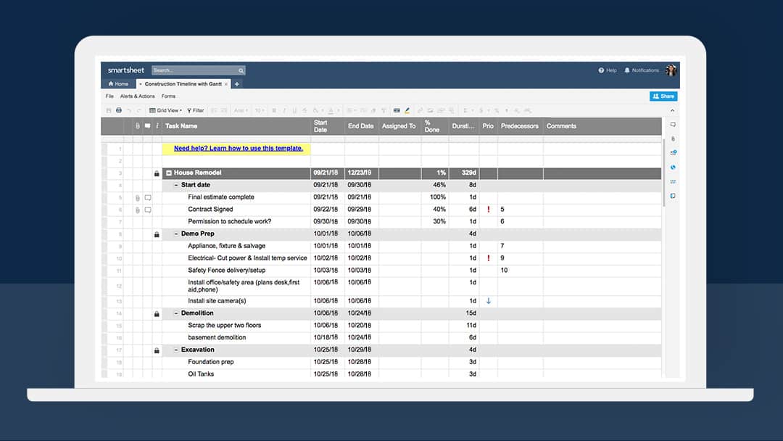This screenshot has height=441, width=783.
Task: Collapse the House Remodel section
Action: [x=169, y=173]
